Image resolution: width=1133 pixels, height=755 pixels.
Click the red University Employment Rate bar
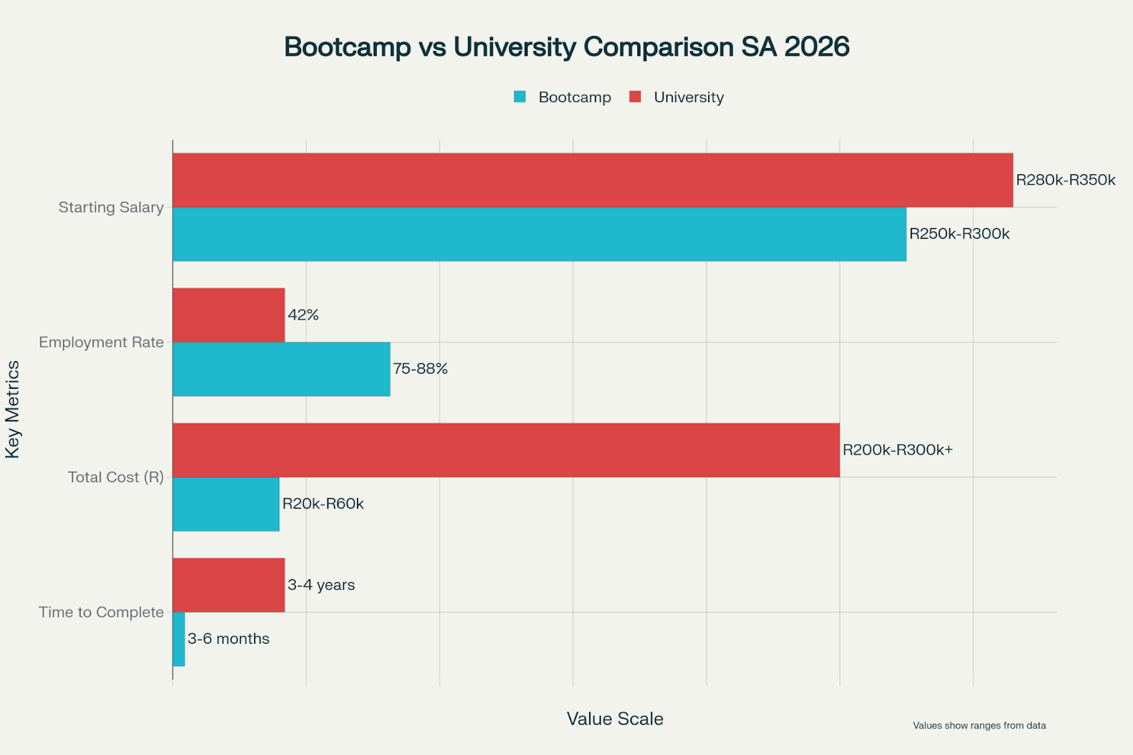229,315
